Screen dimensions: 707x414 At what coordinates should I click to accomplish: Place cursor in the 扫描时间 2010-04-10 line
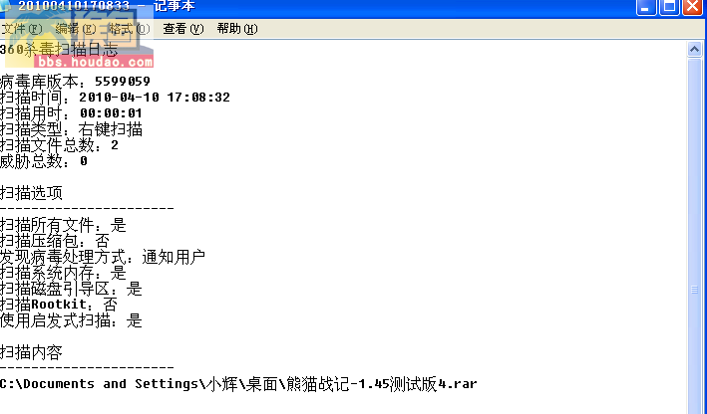(115, 98)
